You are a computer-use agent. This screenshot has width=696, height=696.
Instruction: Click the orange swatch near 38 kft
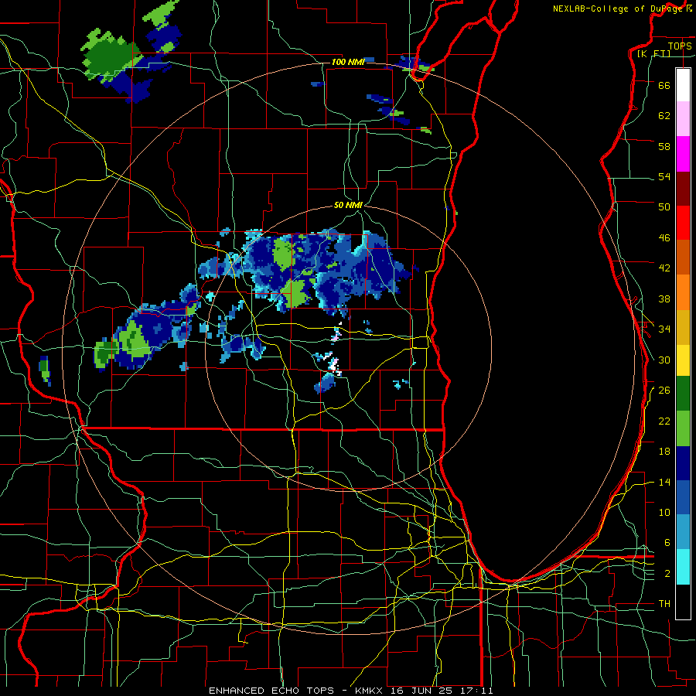(683, 292)
